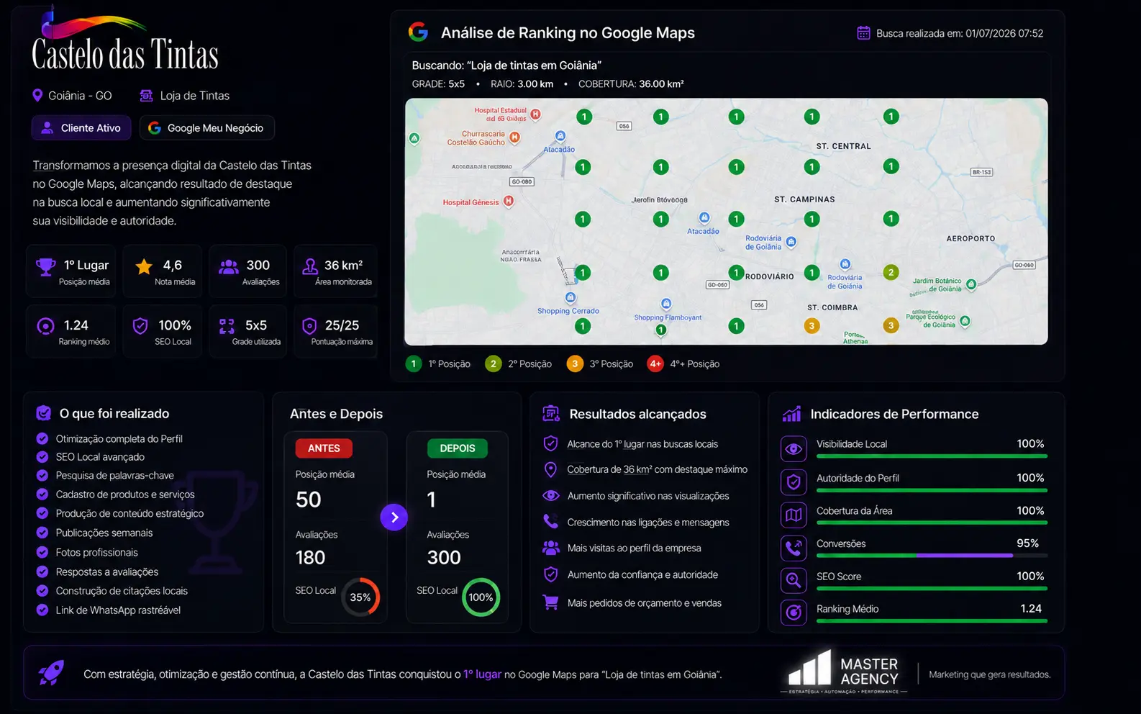Click the green DEPOIS badge
This screenshot has height=714, width=1141.
[x=458, y=448]
